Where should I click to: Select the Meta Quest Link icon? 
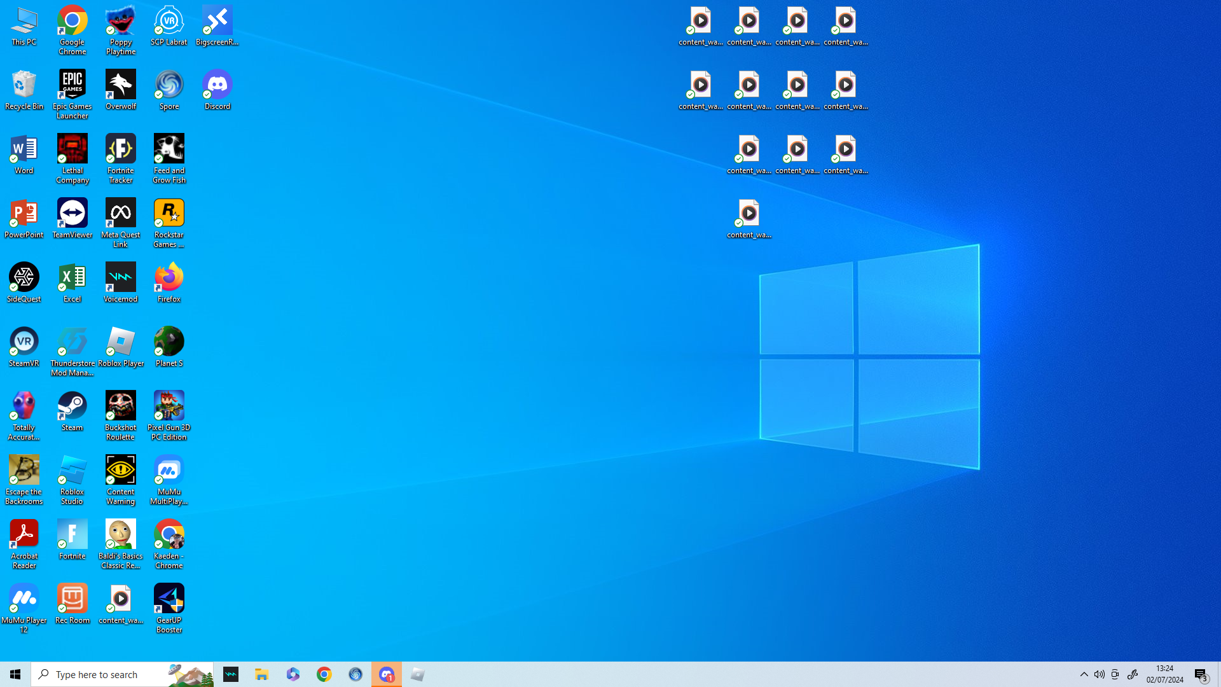tap(121, 223)
